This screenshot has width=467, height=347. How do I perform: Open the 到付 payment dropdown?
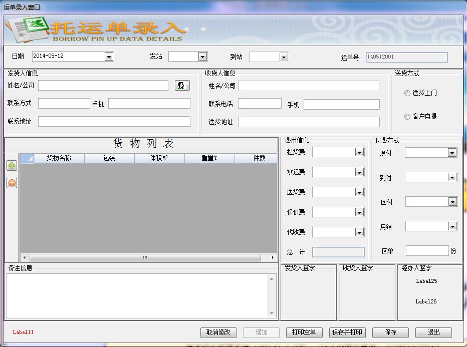coord(452,177)
